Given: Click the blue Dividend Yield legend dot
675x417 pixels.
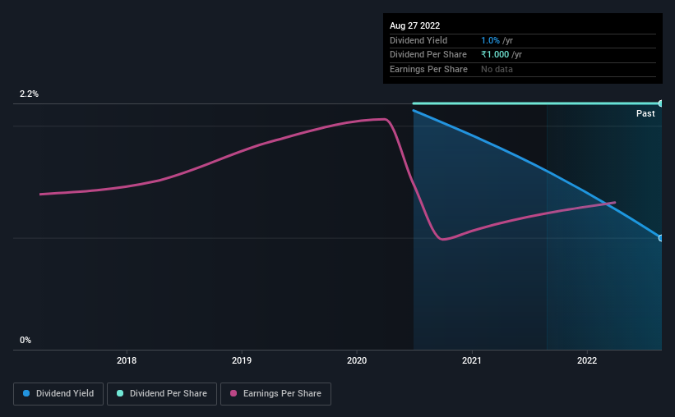Looking at the screenshot, I should (x=26, y=393).
